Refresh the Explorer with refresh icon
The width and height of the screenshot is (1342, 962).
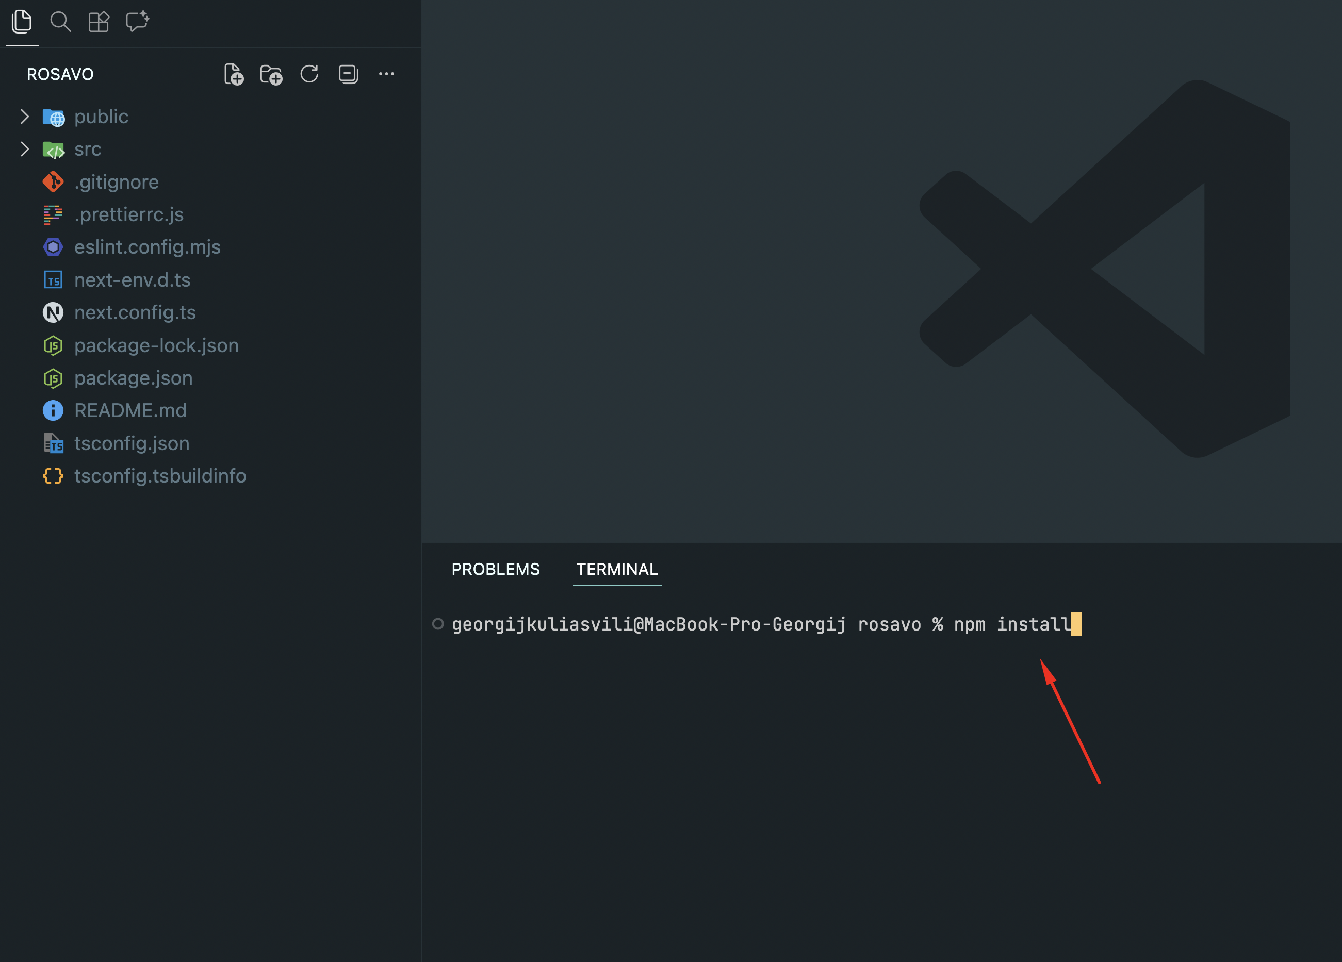point(309,74)
